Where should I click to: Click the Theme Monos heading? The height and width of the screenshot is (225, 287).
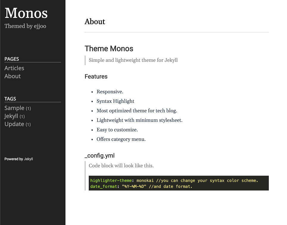[x=109, y=48]
